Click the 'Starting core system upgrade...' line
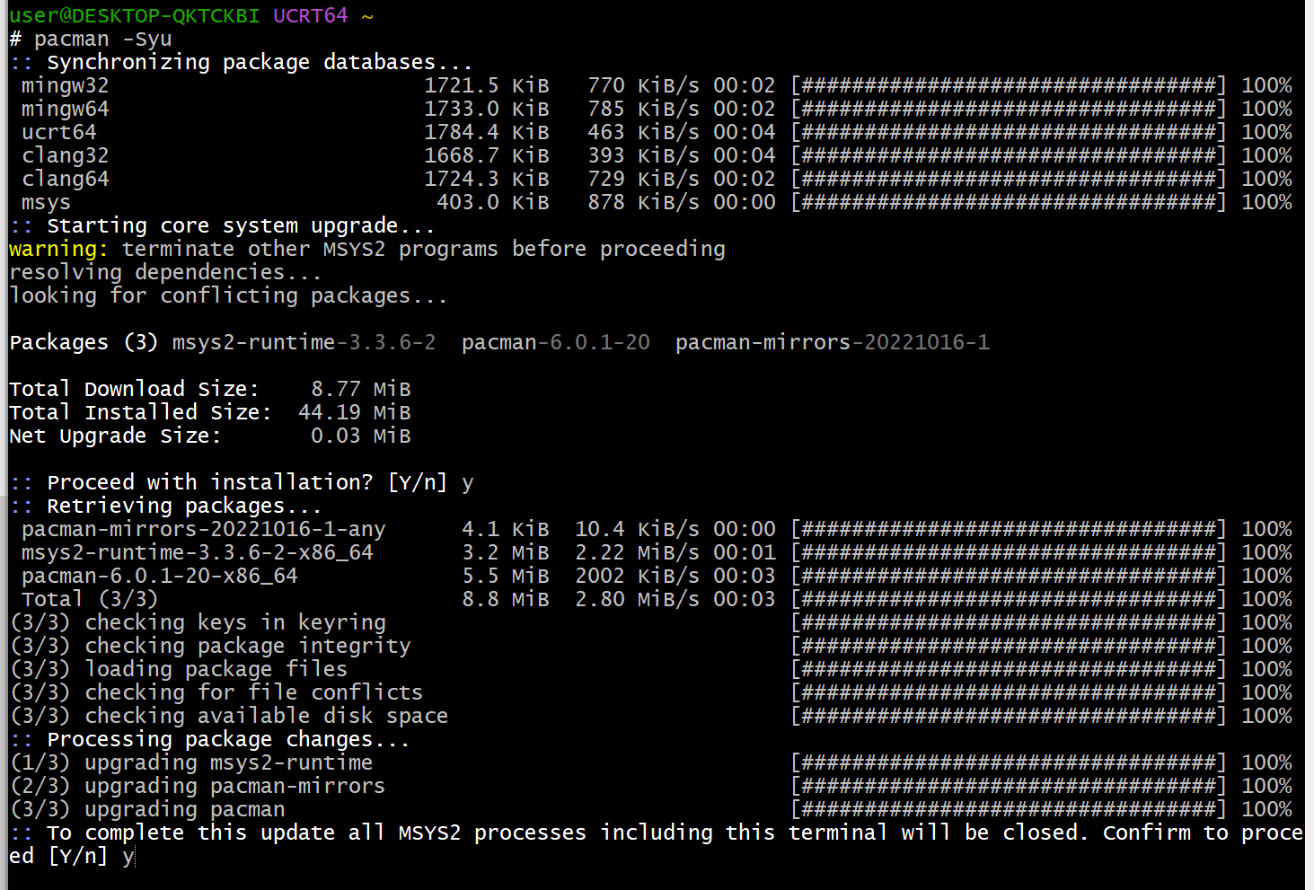This screenshot has width=1314, height=890. click(240, 226)
